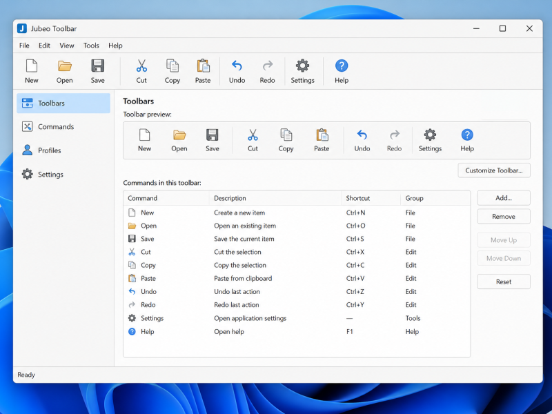Click the Ready status bar text

click(26, 375)
